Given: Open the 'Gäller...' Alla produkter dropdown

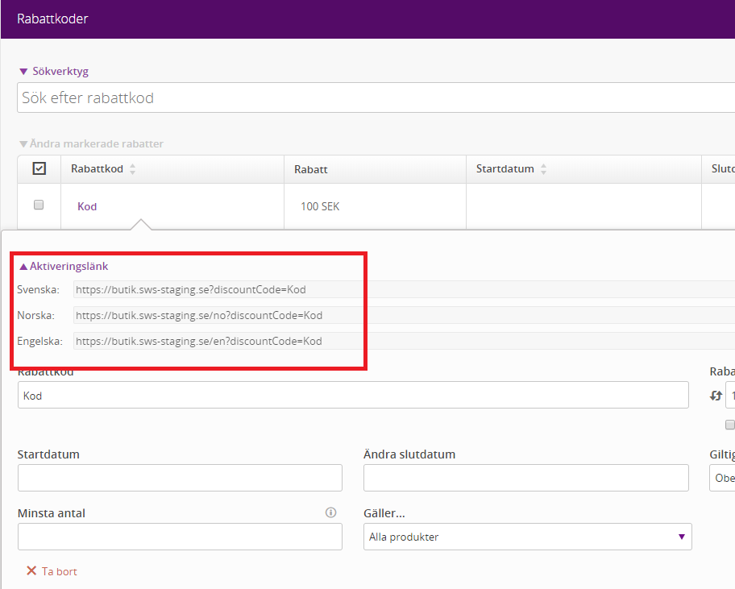Looking at the screenshot, I should click(527, 537).
